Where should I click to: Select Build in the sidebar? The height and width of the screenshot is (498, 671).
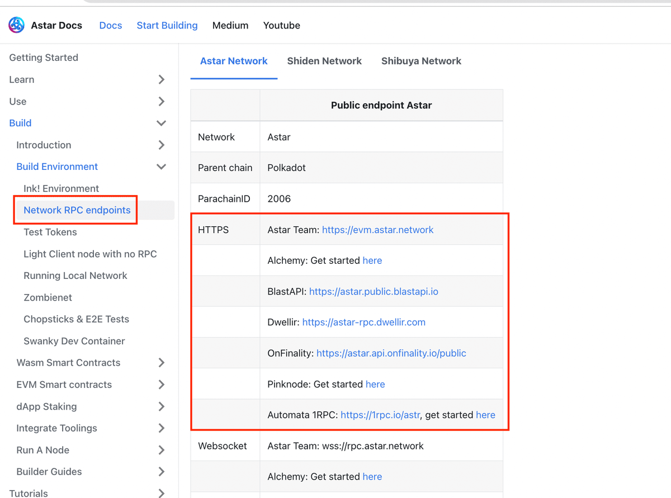[20, 123]
